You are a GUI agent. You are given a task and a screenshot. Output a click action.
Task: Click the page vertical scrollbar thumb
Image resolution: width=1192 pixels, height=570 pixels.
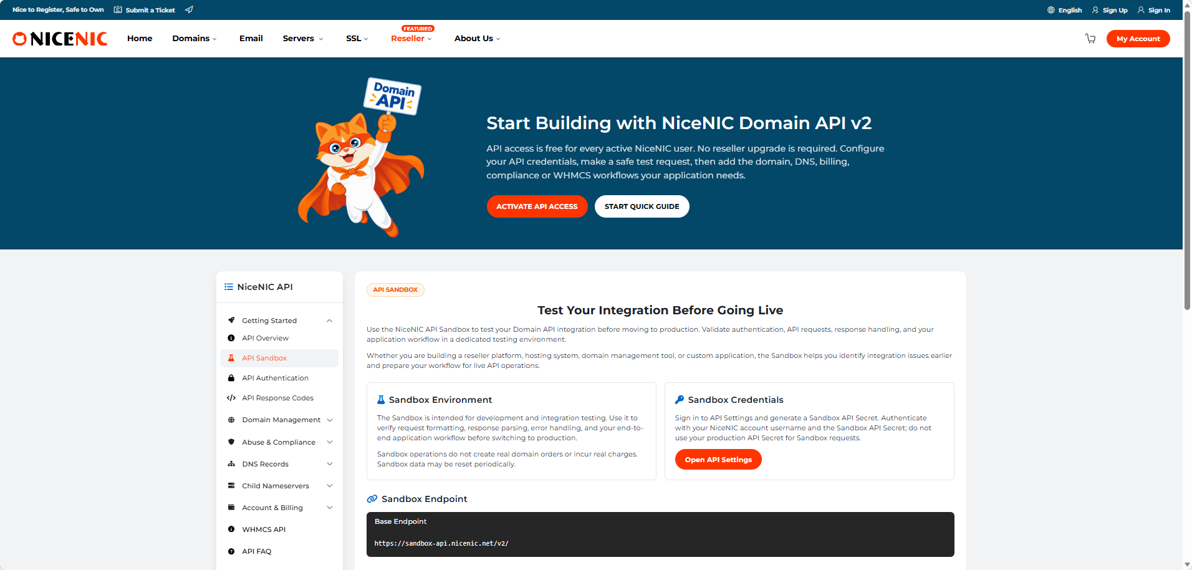point(1187,160)
